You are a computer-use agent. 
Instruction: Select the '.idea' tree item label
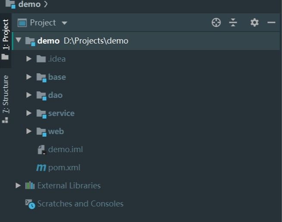click(x=57, y=59)
